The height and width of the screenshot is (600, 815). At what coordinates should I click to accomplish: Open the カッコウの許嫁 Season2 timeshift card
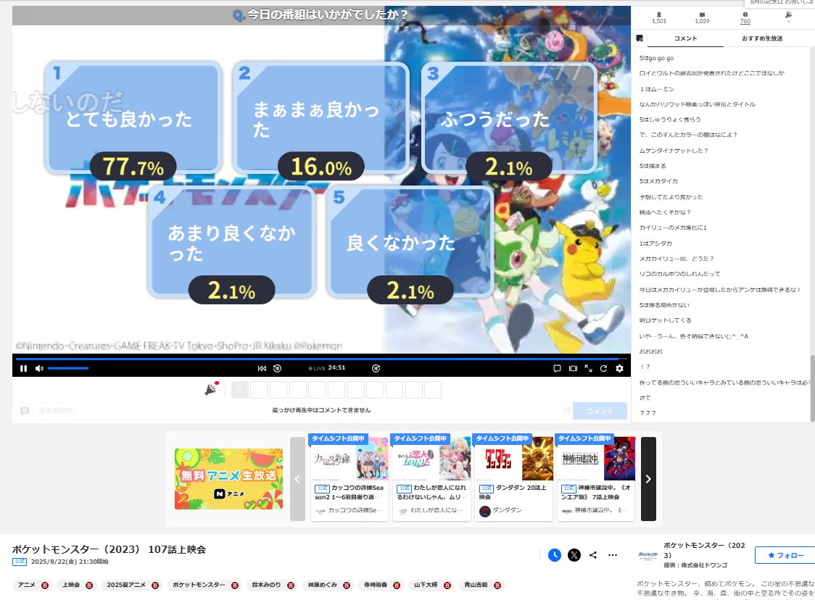349,477
